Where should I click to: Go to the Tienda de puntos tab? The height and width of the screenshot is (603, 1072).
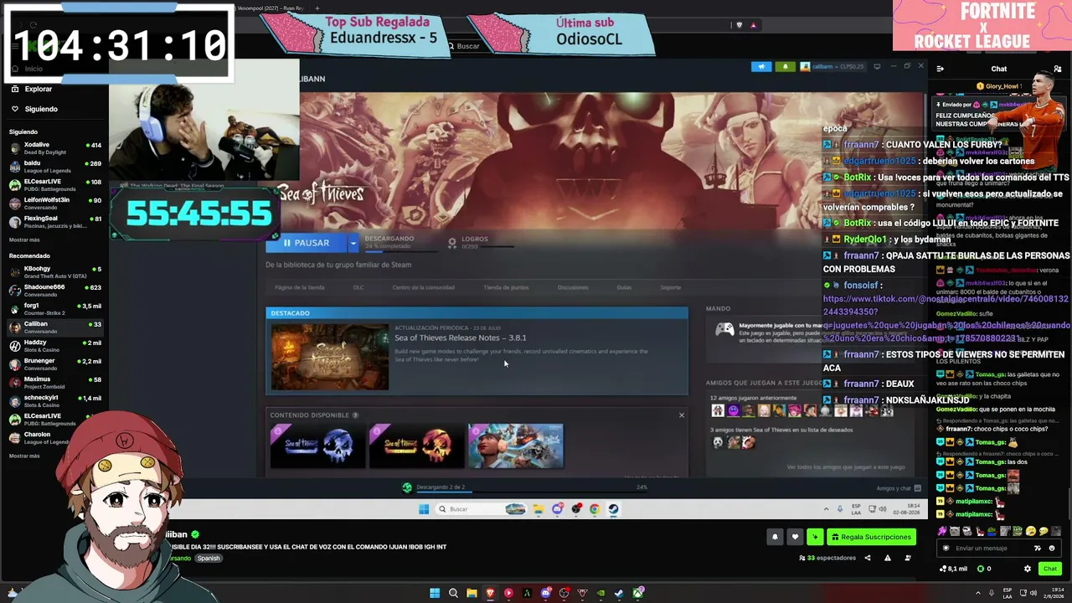click(x=506, y=287)
